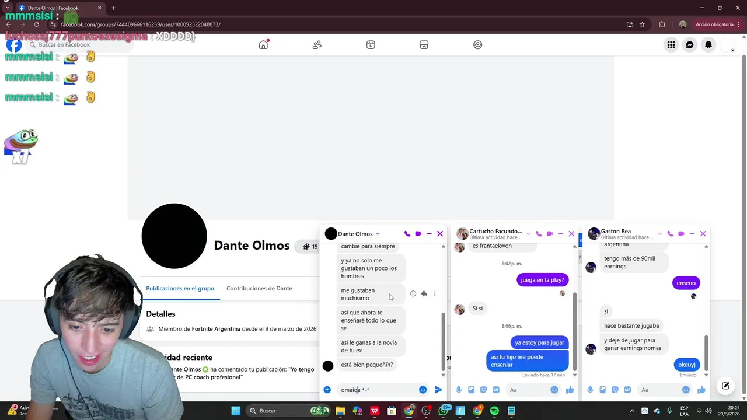
Task: Choose a GIF in Cartucho Facundo chat
Action: point(496,390)
